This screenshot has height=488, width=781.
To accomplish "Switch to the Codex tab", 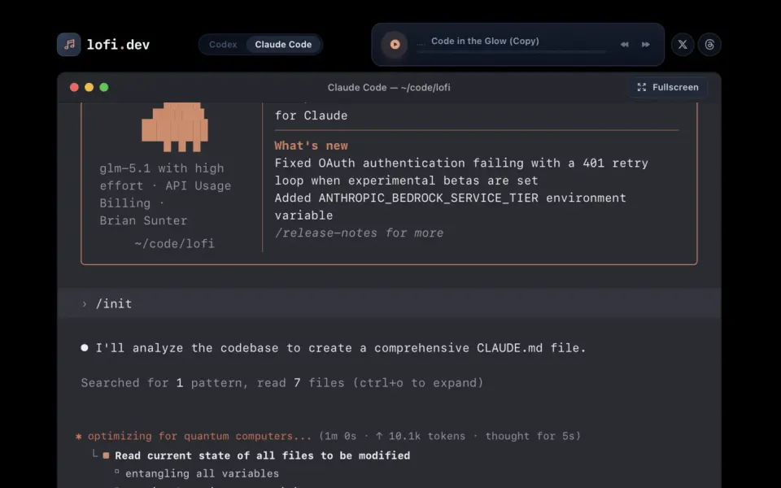I will click(x=223, y=44).
